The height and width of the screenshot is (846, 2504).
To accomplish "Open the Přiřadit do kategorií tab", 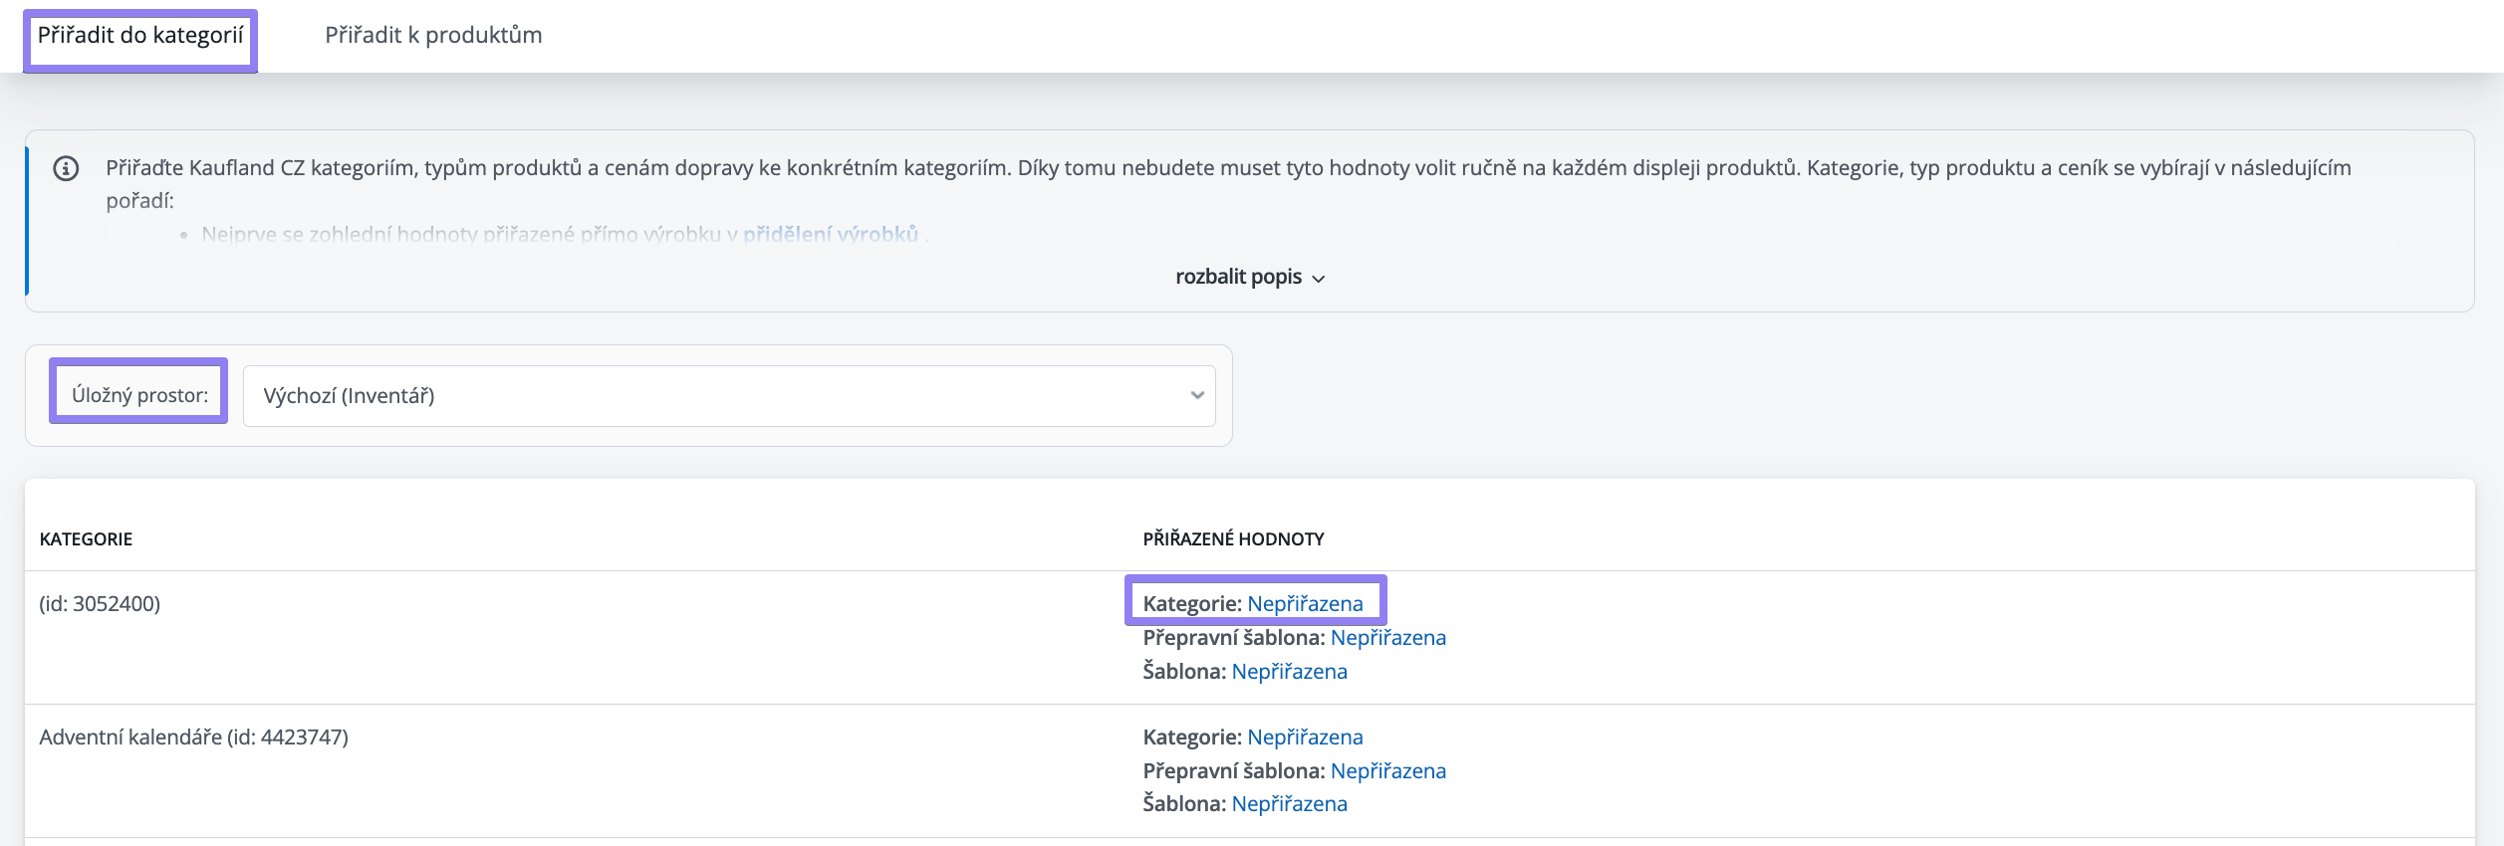I will [140, 36].
